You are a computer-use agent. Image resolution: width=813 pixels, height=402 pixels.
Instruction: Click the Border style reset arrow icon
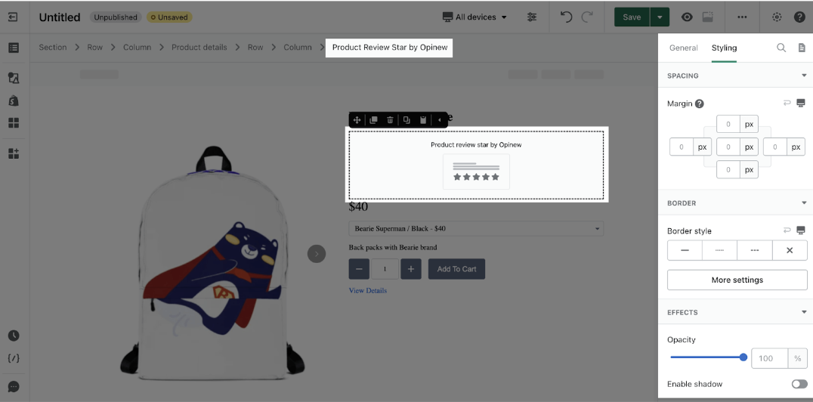click(787, 230)
